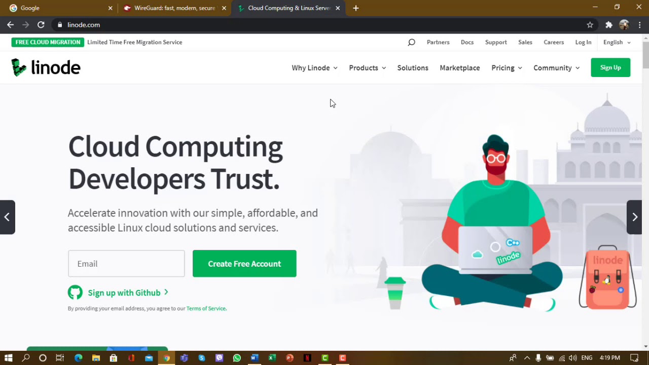Click the FREE CLOUD MIGRATION badge
This screenshot has width=649, height=365.
(x=48, y=42)
